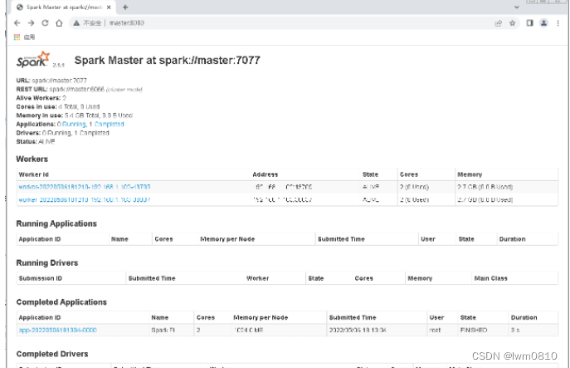Close the Spark Master tab
Screen dimensions: 570x368
(x=109, y=7)
